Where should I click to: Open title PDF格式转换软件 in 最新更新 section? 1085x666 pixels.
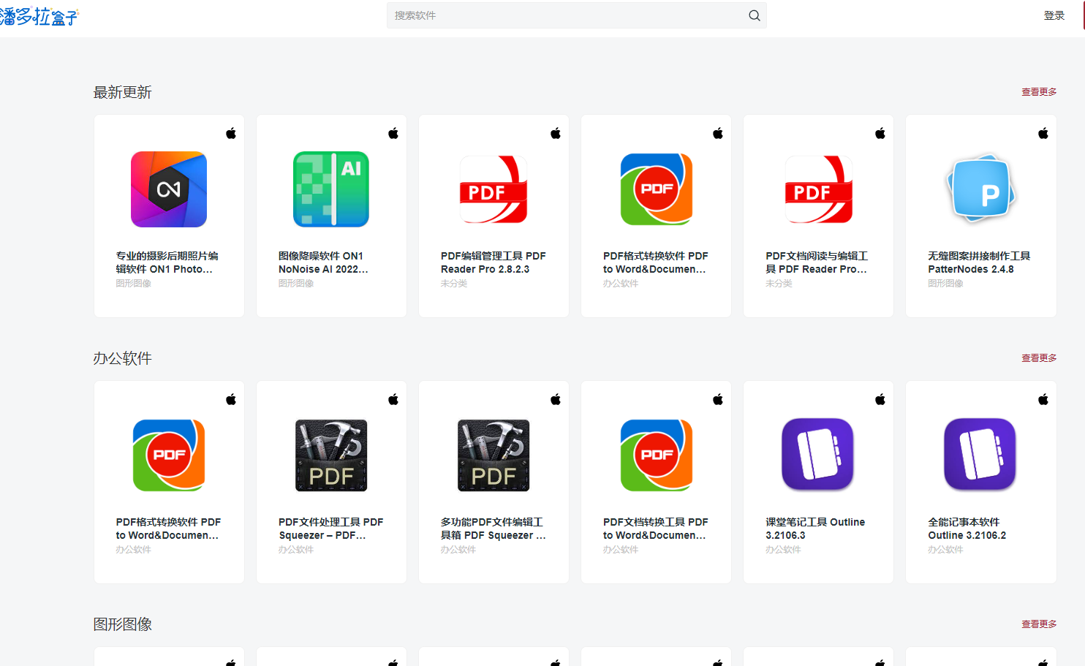coord(656,262)
